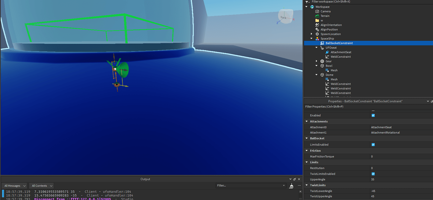Screen dimensions: 433x200
Task: Expand the Gear node
Action: pyautogui.click(x=317, y=61)
